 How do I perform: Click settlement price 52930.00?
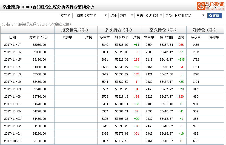[x=39, y=45]
